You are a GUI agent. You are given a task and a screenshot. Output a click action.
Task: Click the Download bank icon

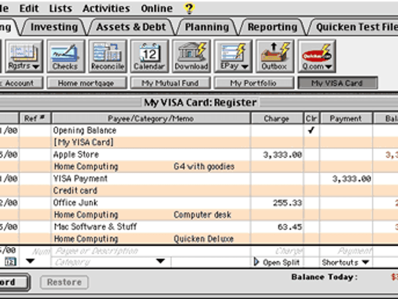point(191,56)
